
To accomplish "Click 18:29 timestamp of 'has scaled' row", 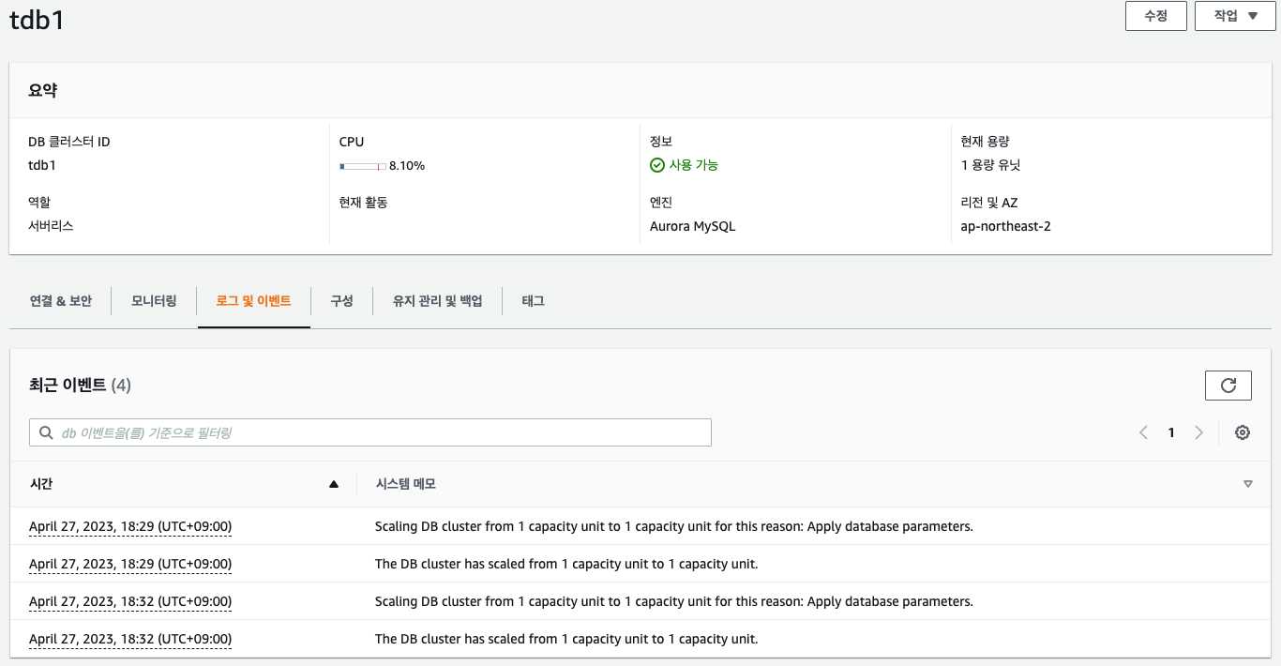I will coord(130,564).
